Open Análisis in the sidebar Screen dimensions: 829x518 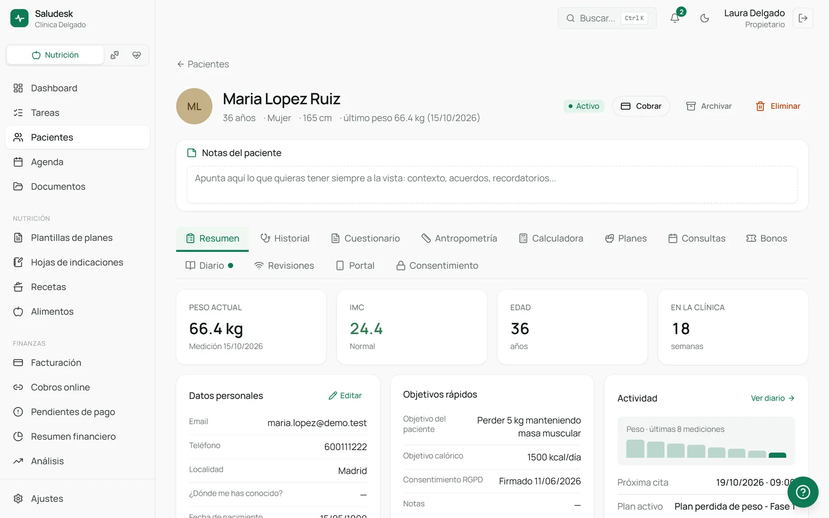tap(77, 461)
